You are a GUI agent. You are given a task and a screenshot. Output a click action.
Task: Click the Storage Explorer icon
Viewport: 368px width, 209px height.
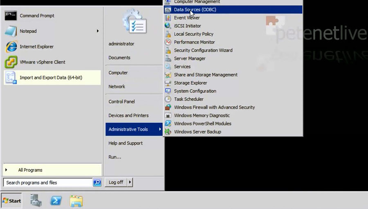[168, 83]
